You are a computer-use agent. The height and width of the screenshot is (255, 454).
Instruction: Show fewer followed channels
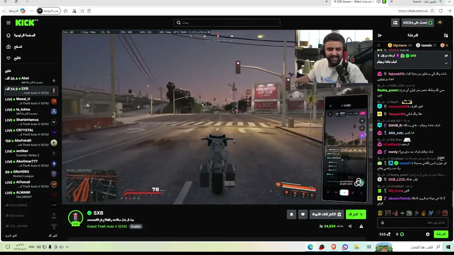point(52,236)
